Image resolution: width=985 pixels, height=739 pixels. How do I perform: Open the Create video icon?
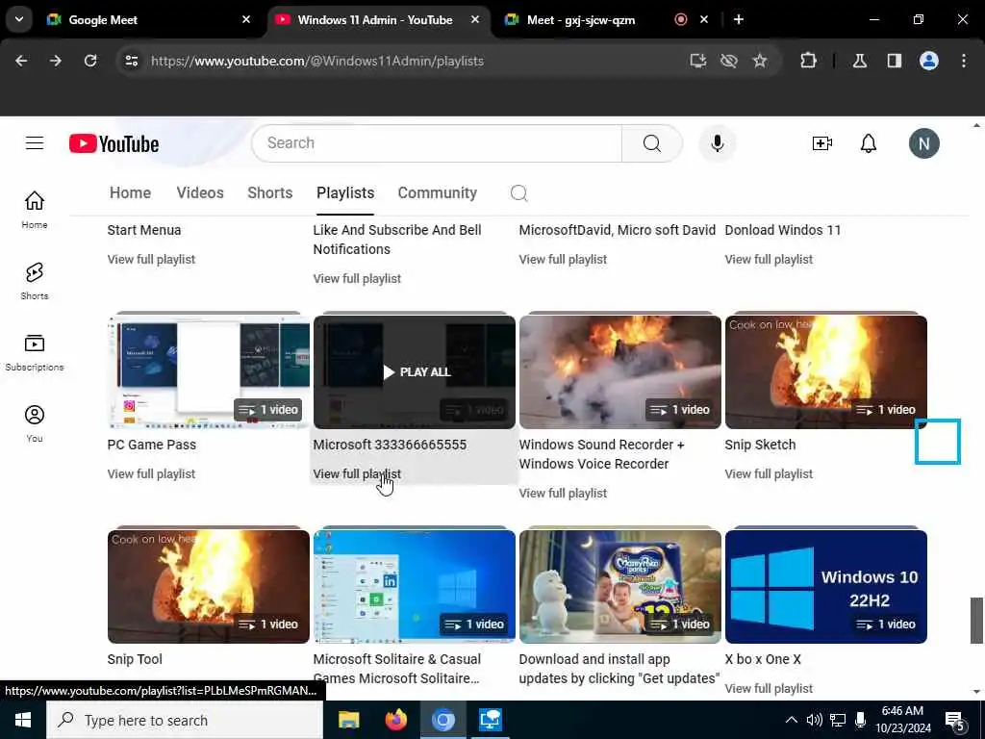(821, 143)
